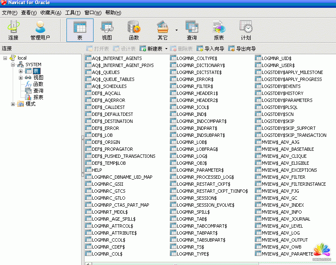Screen dimensions: 336x265
Task: Click the 导入向导 (Import Wizard) button
Action: click(x=210, y=48)
